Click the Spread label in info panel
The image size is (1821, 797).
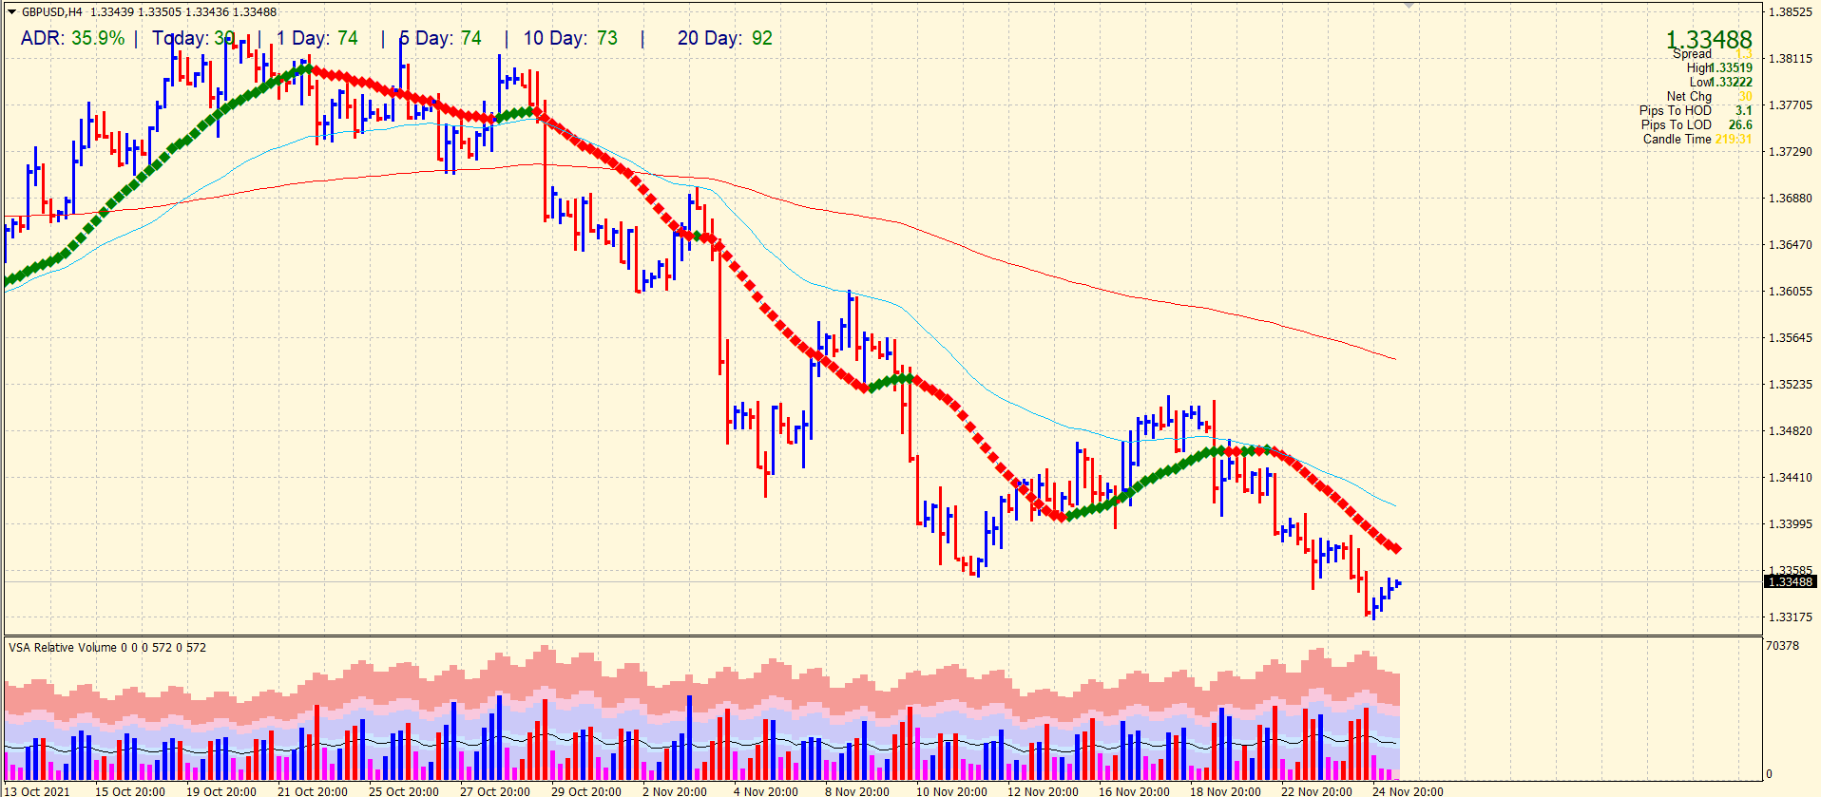pyautogui.click(x=1692, y=54)
